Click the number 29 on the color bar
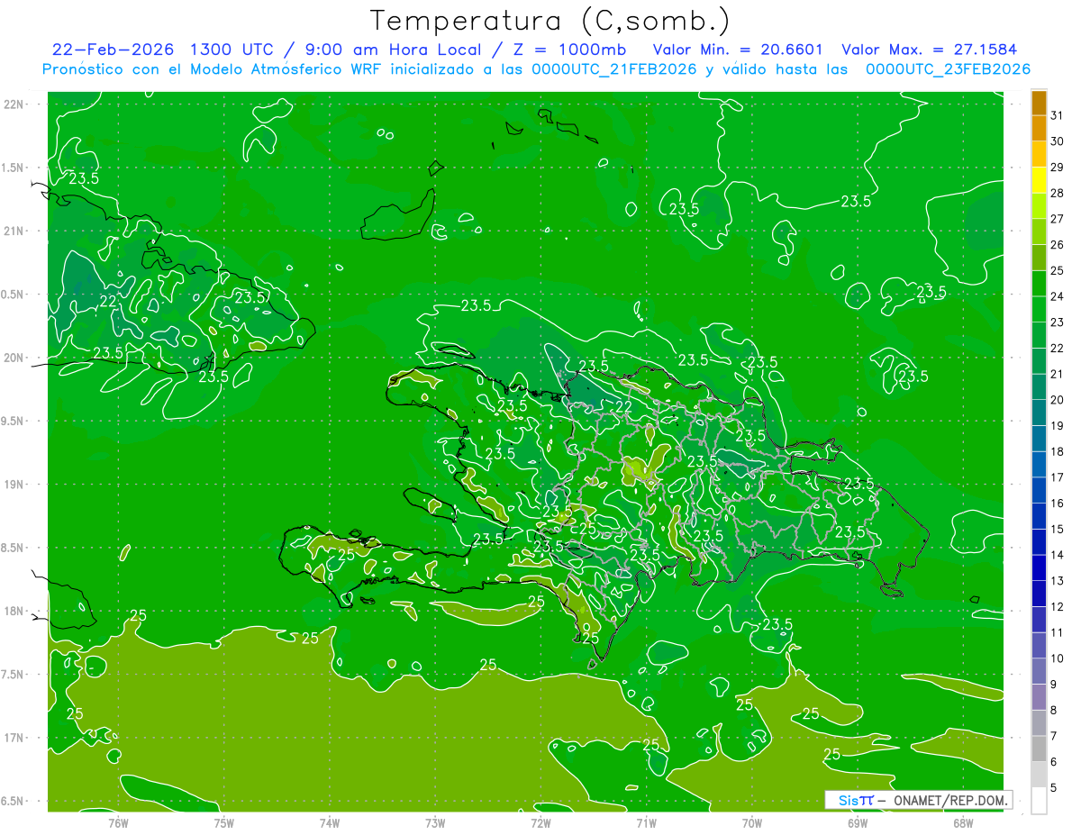This screenshot has width=1081, height=835. (x=1058, y=168)
